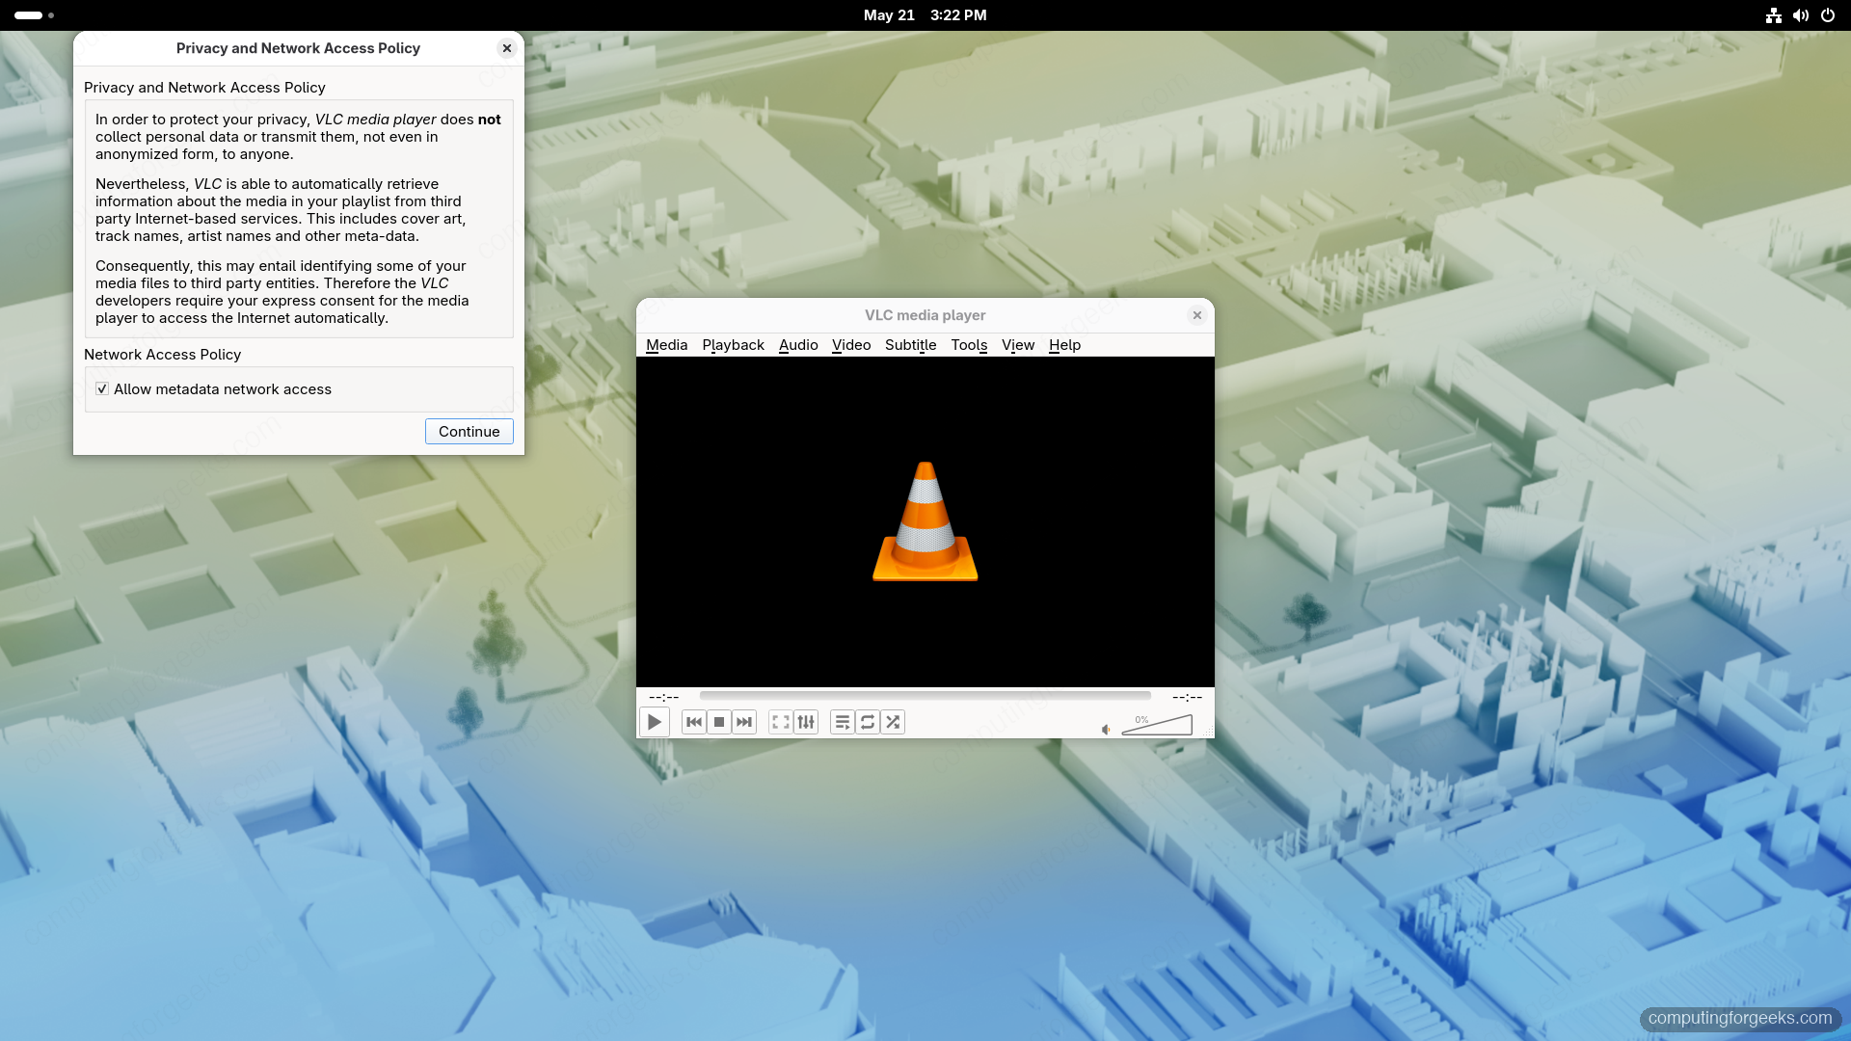Click the playback seek bar

(925, 695)
